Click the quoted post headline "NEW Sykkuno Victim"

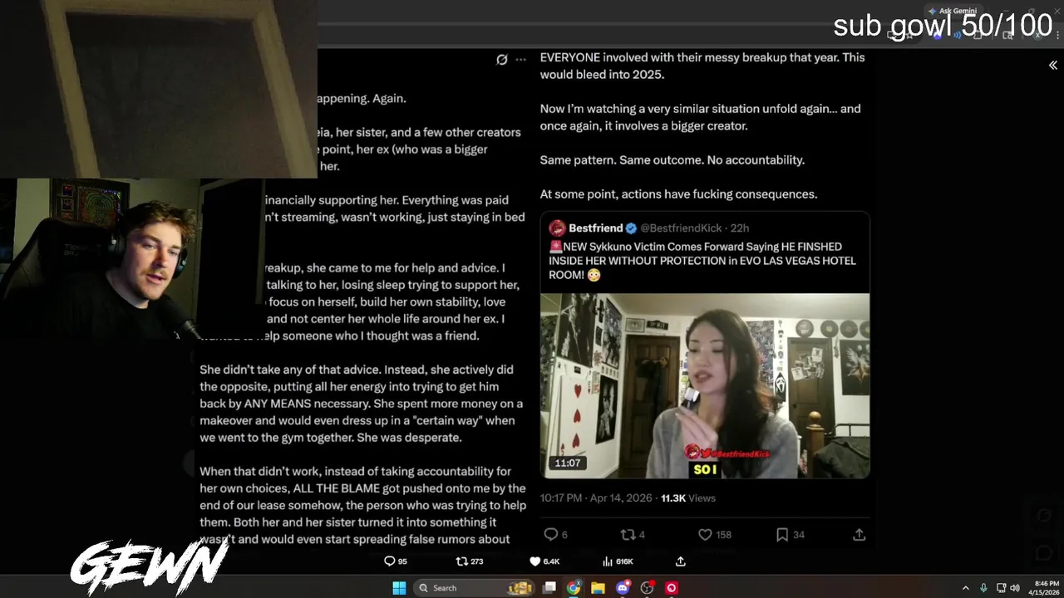[x=702, y=261]
